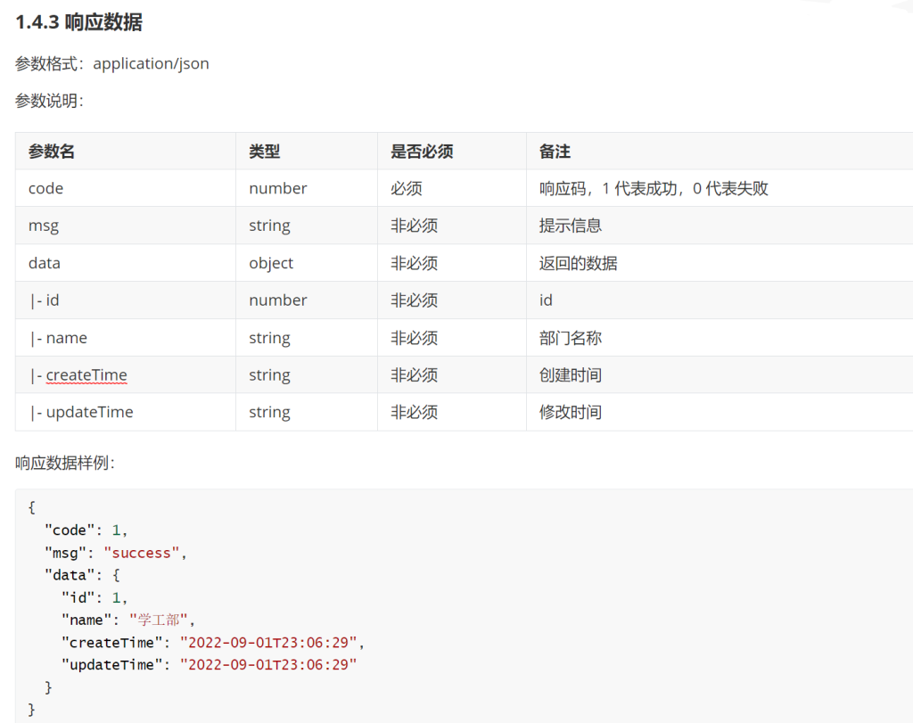Click the '响应码，1 代表成功' remark cell
Screen dimensions: 913x723
click(x=654, y=188)
